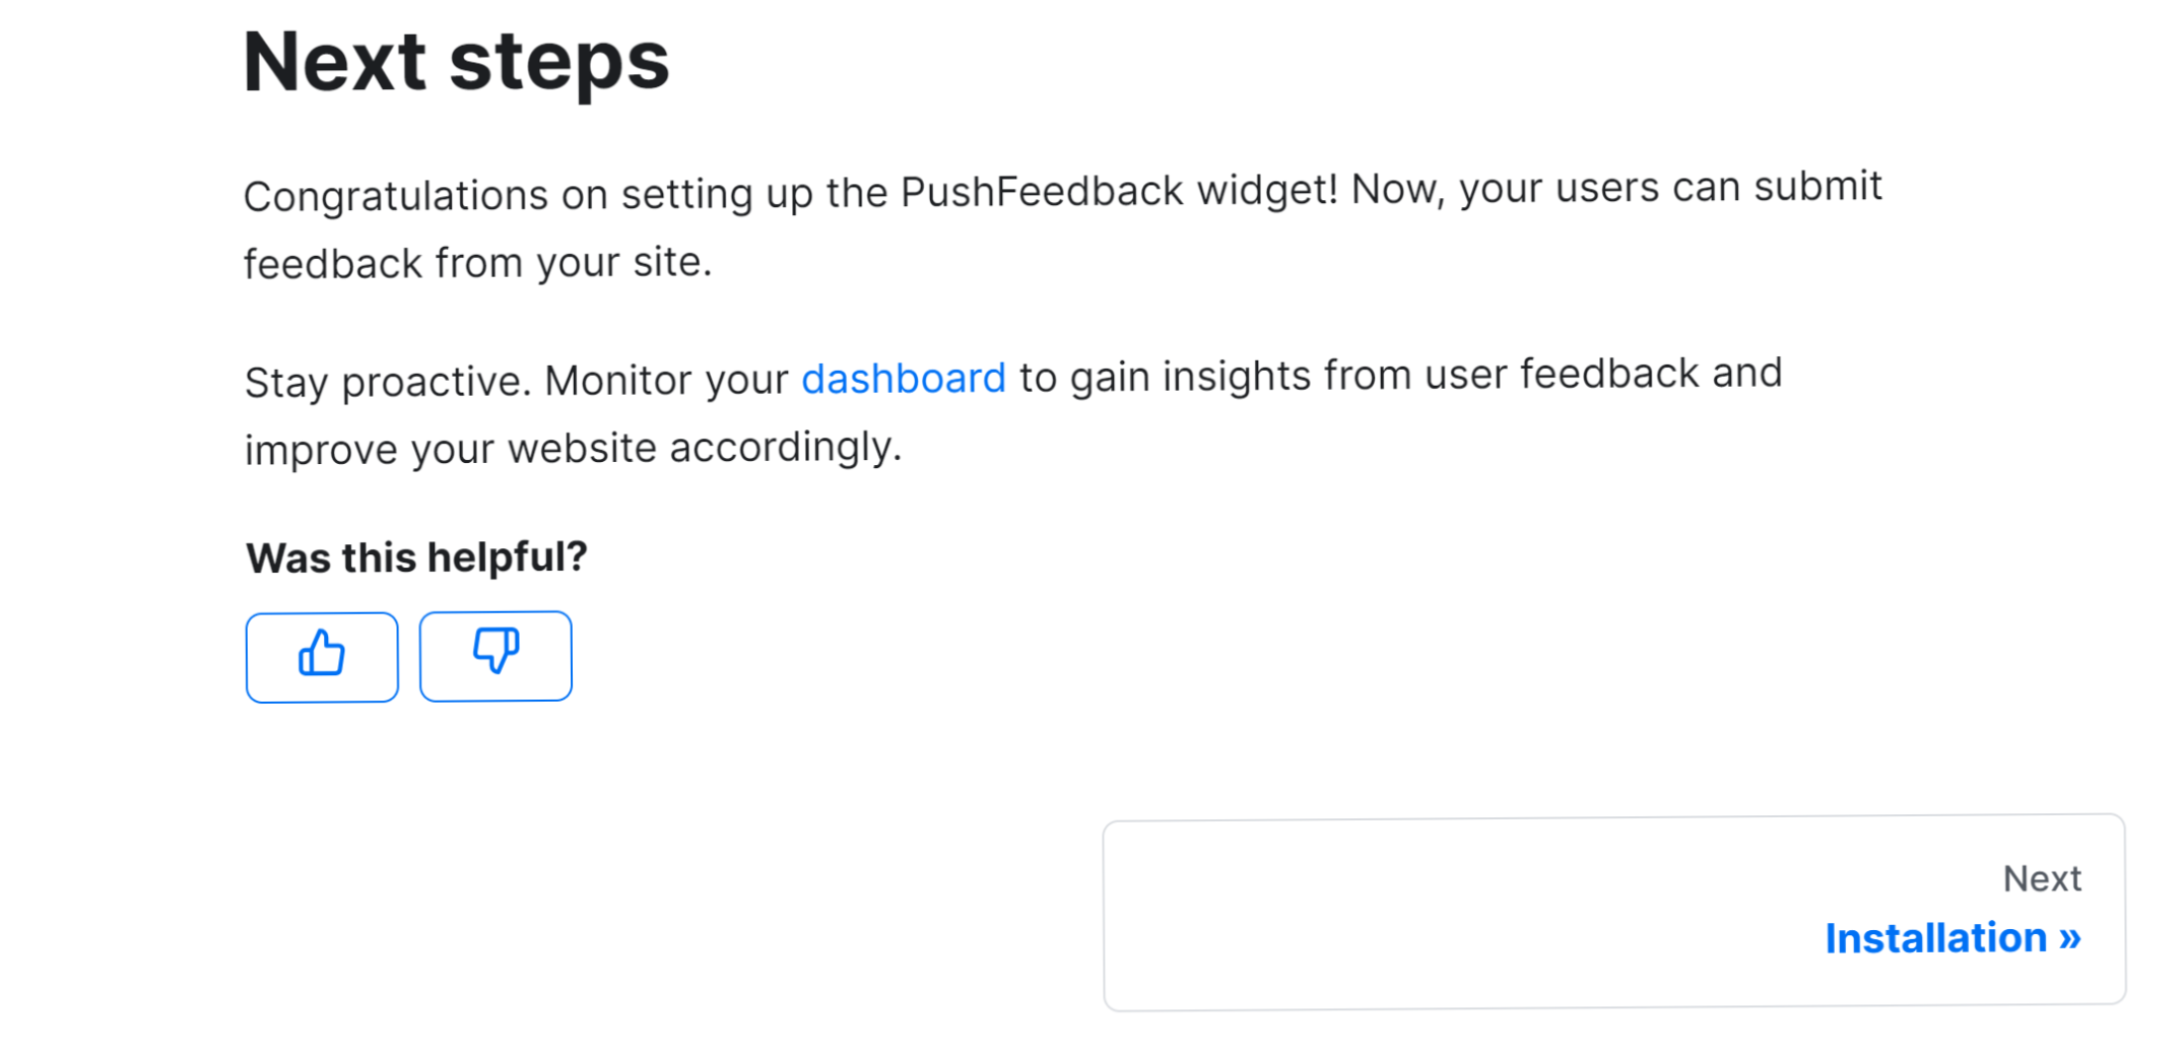Click the thumbs up icon
2181x1050 pixels.
[321, 653]
